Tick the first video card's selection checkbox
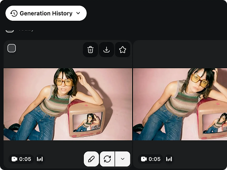 pyautogui.click(x=12, y=48)
